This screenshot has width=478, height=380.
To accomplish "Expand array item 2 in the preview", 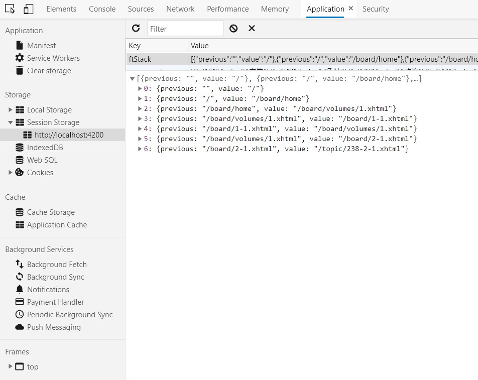I will click(140, 108).
